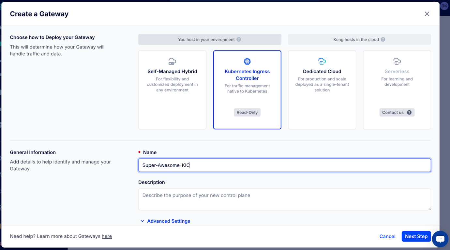
Task: Click the Serverless cloud icon
Action: 397,61
